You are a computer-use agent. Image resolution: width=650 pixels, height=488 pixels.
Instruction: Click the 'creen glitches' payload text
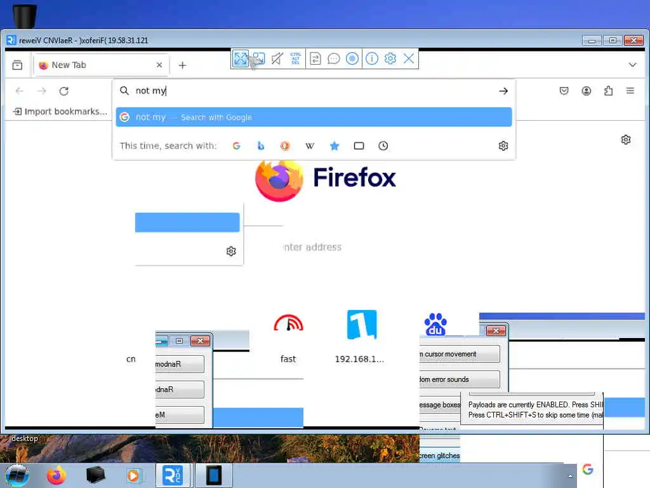[439, 456]
